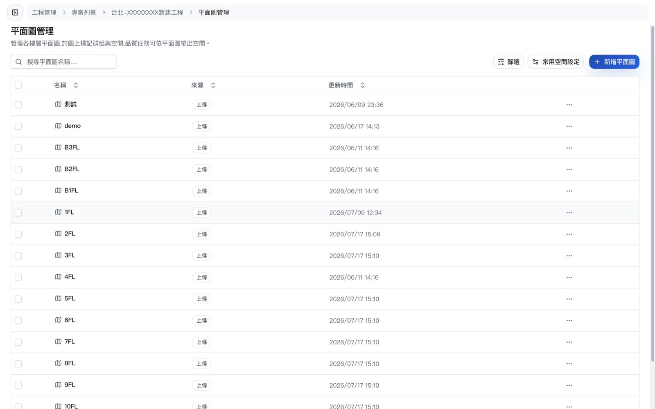Click the search magnifier icon
The width and height of the screenshot is (655, 409).
pos(18,62)
